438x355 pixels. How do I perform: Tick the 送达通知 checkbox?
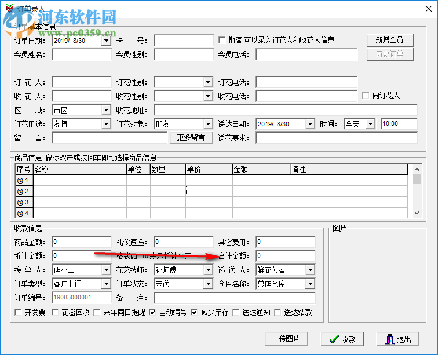click(x=236, y=312)
